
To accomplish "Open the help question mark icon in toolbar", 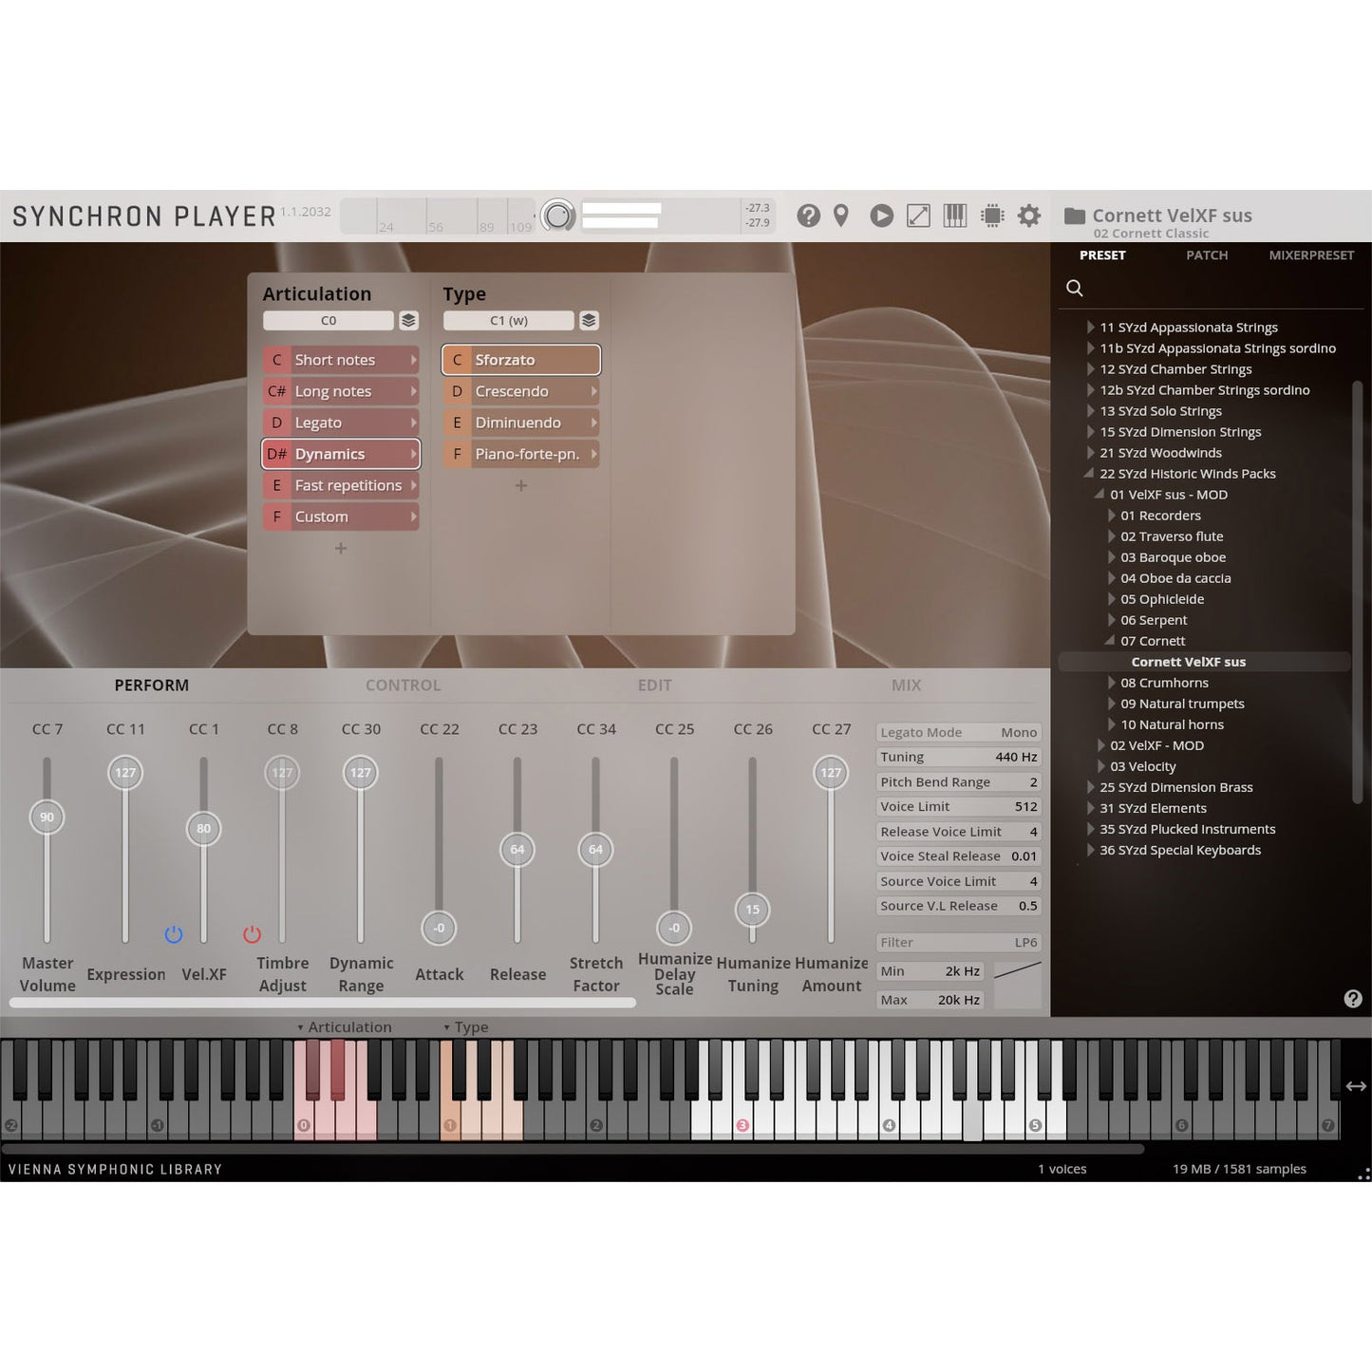I will point(808,216).
